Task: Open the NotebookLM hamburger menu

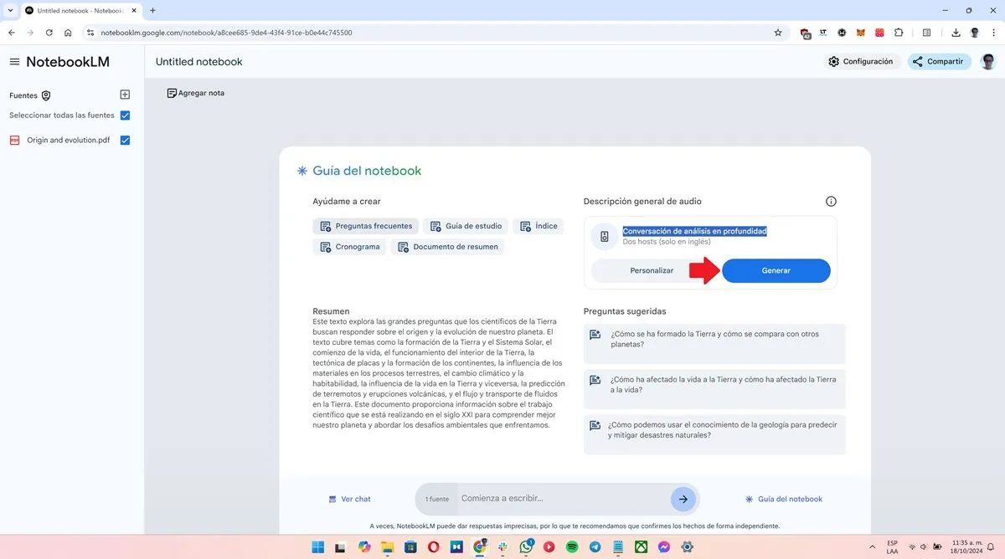Action: tap(14, 62)
